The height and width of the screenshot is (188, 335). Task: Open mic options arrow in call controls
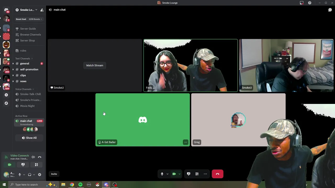point(167,174)
